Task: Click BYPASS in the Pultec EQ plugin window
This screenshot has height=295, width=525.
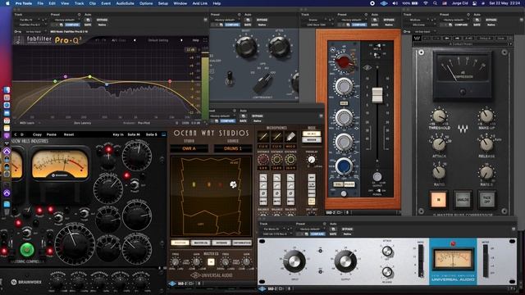Action: pos(262,20)
